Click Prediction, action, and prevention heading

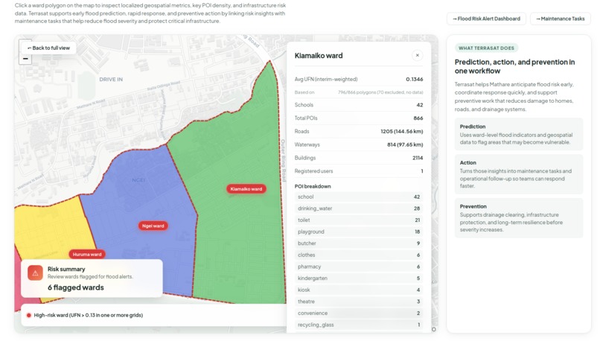click(x=514, y=66)
